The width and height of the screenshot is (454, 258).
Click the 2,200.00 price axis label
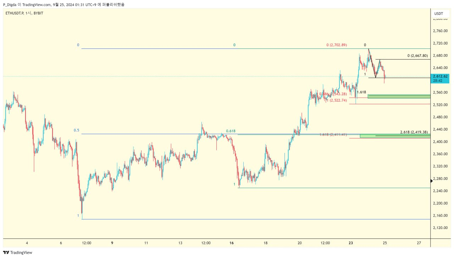coord(440,203)
